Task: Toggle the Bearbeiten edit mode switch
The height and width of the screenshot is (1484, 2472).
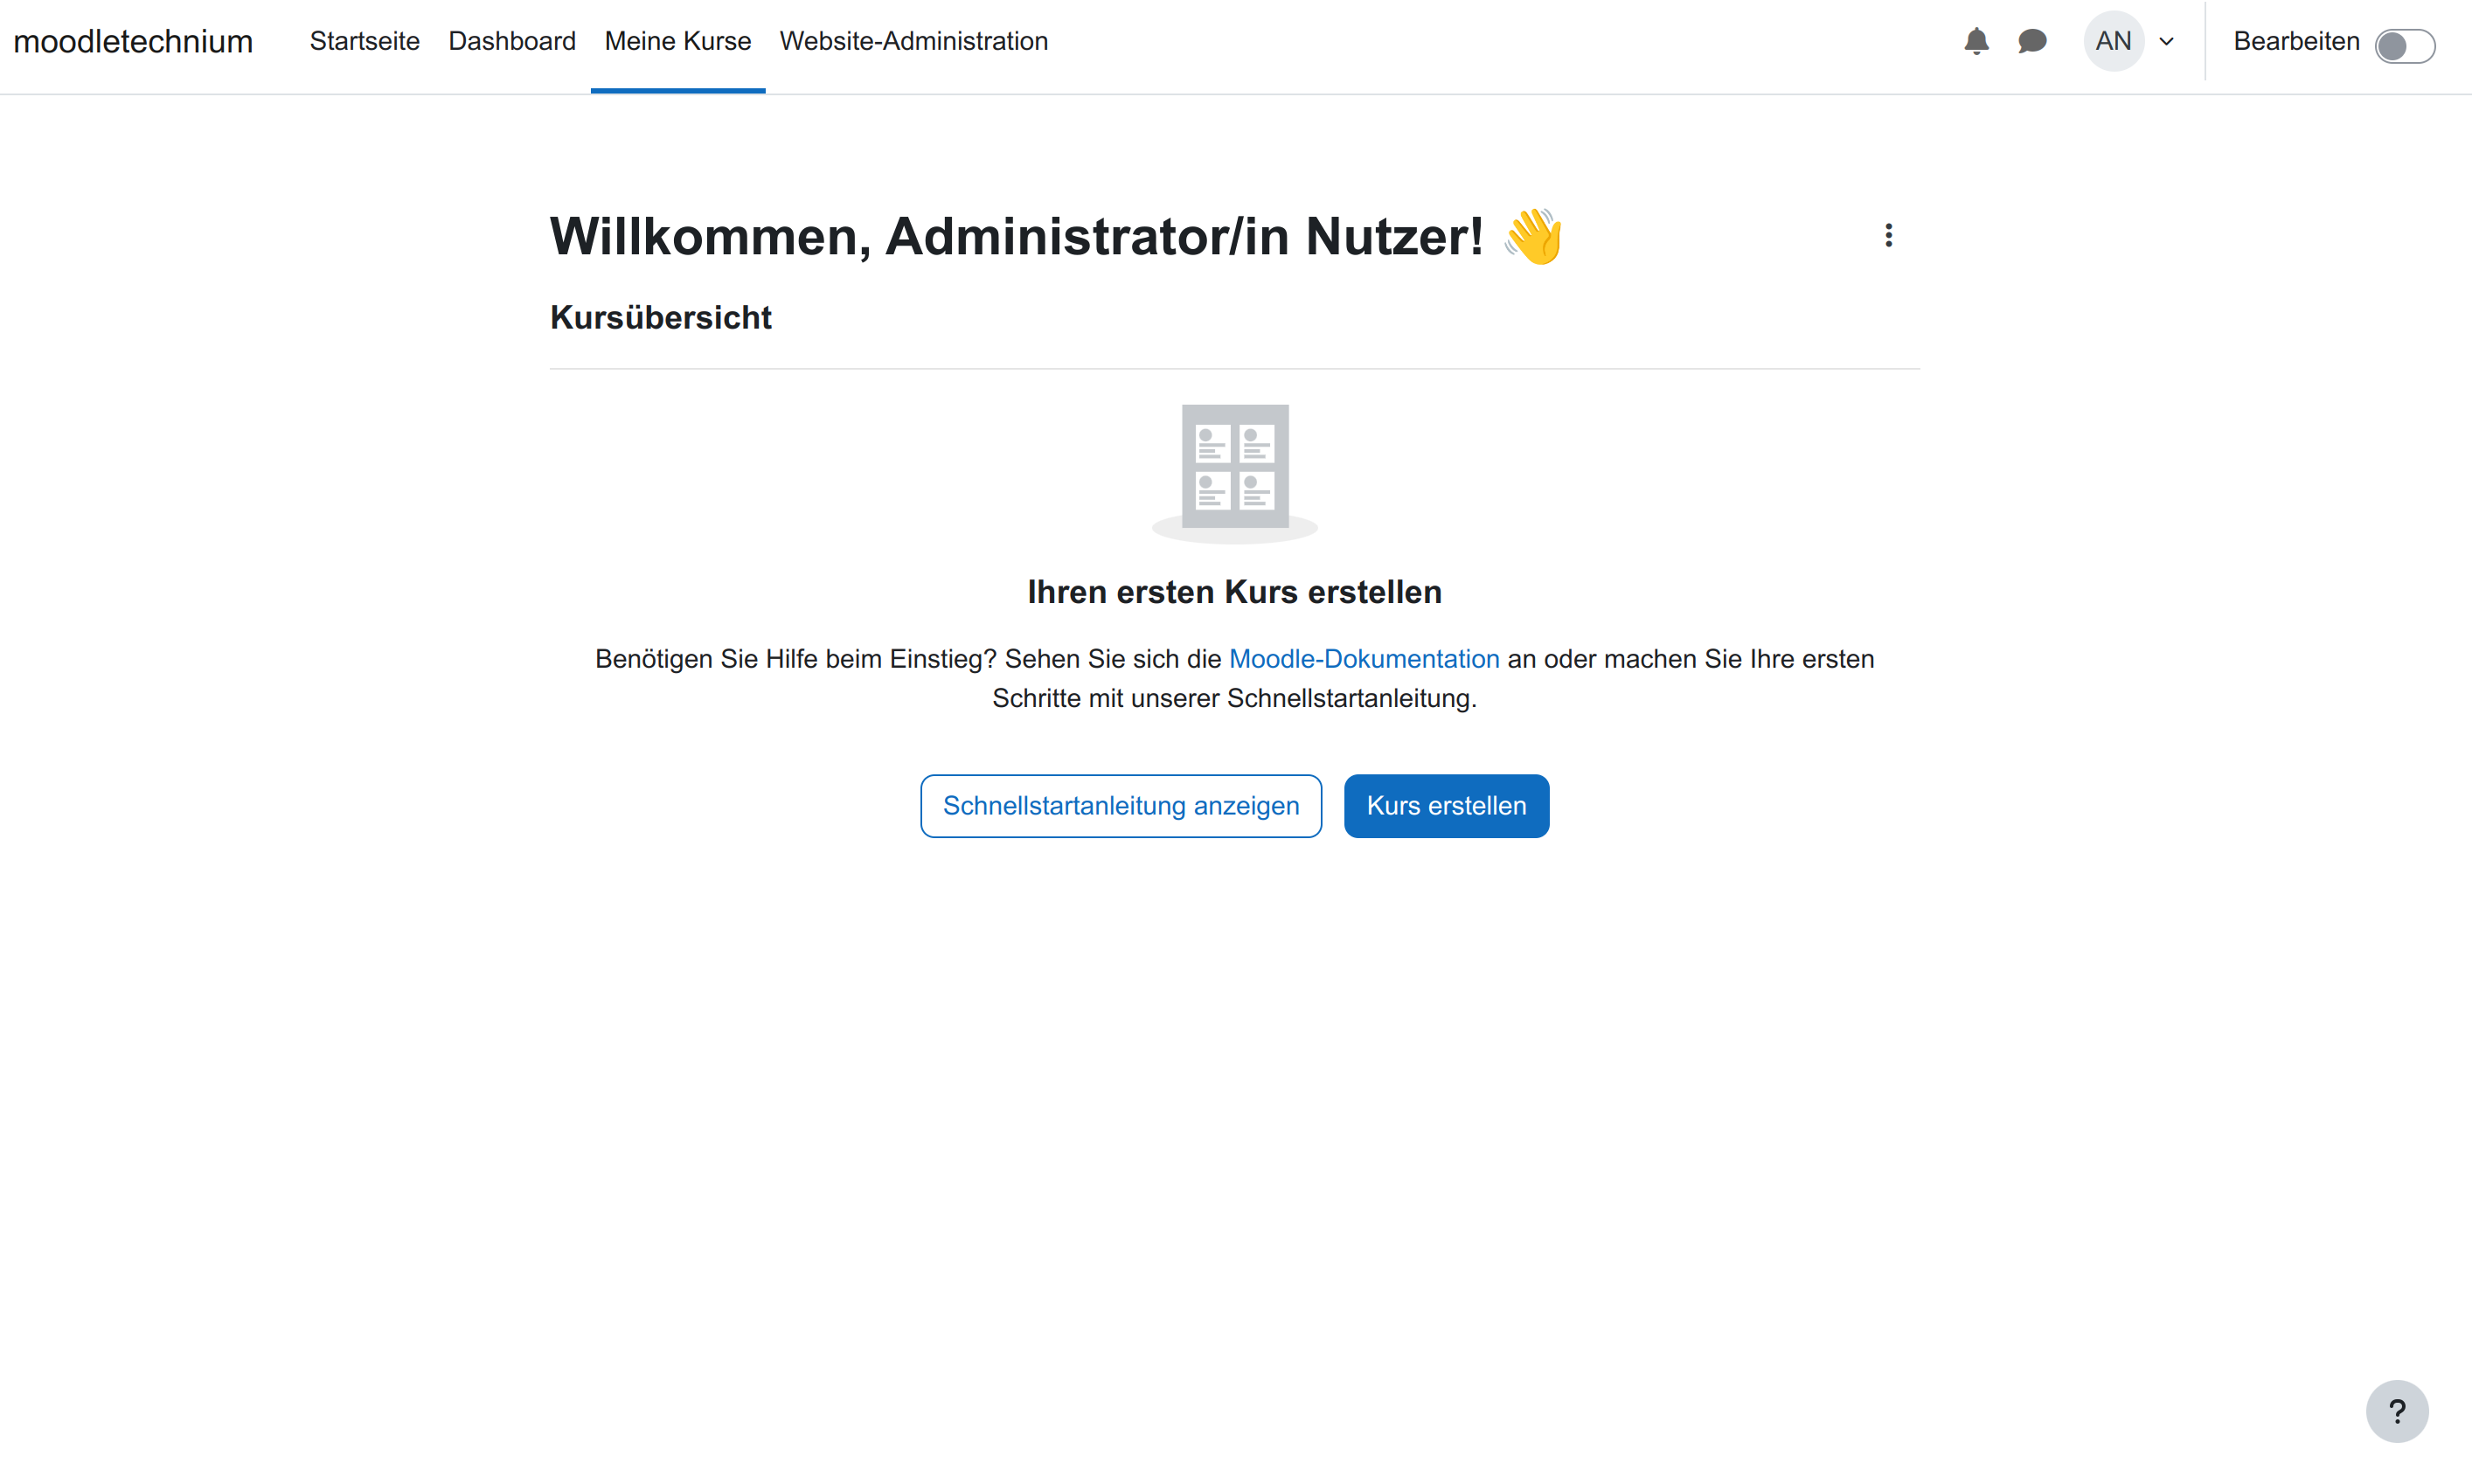Action: (x=2405, y=45)
